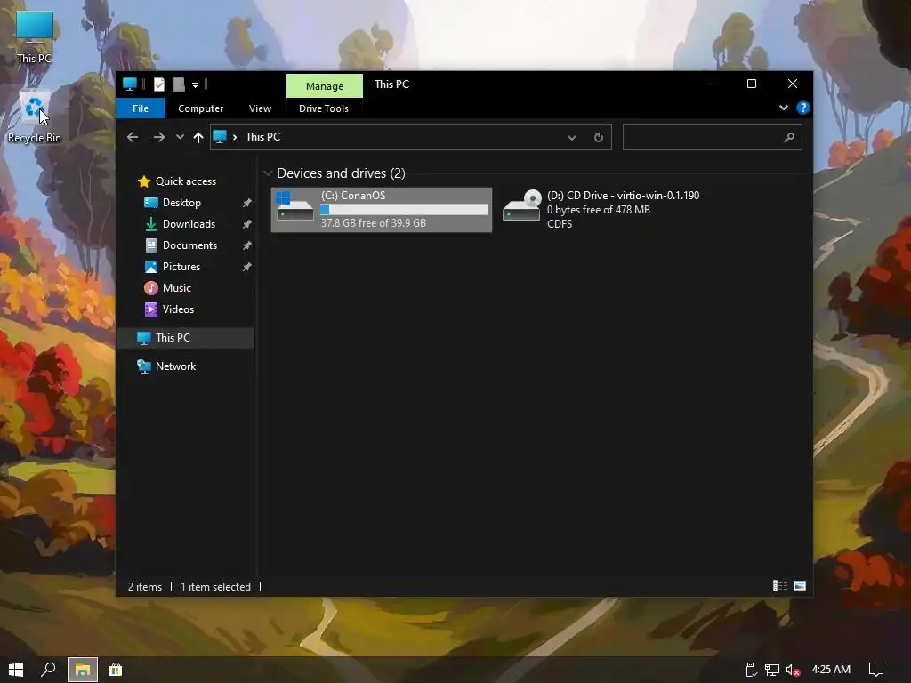
Task: Select the Manage contextual tab
Action: (324, 86)
